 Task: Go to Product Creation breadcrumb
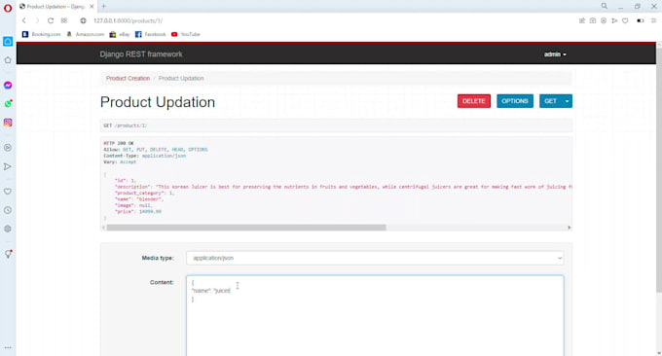[128, 79]
